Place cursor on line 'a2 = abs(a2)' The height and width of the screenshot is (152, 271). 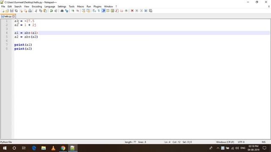coord(26,37)
